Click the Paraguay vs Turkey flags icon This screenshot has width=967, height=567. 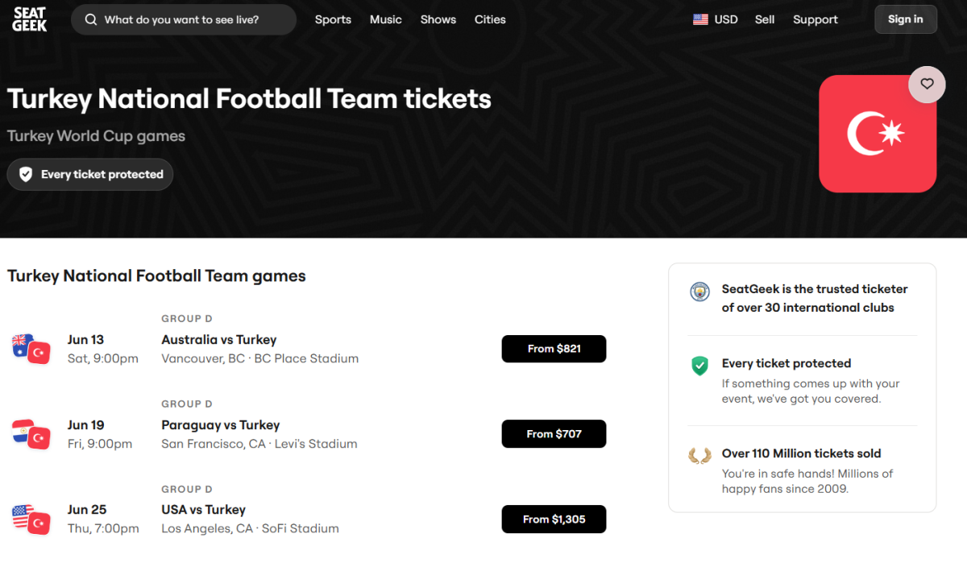(x=31, y=434)
